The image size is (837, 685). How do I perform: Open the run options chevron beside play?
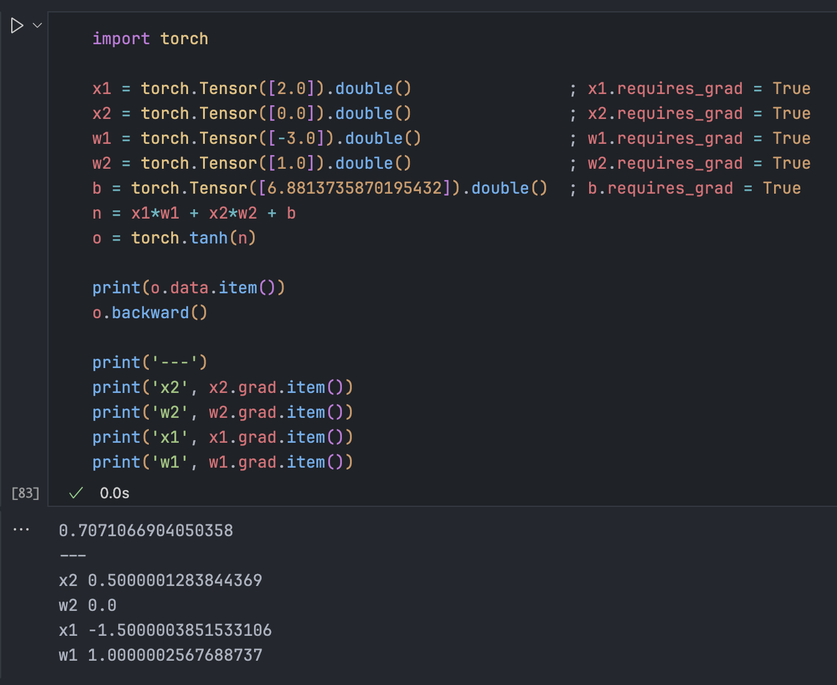(x=37, y=26)
